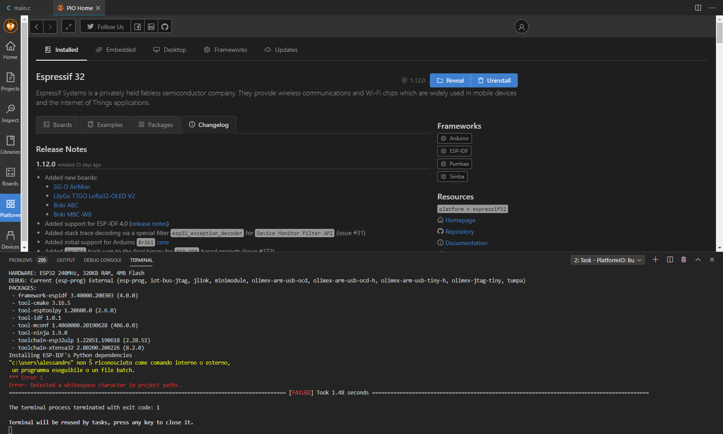The height and width of the screenshot is (434, 723).
Task: Switch to the Packages tab
Action: coord(156,125)
